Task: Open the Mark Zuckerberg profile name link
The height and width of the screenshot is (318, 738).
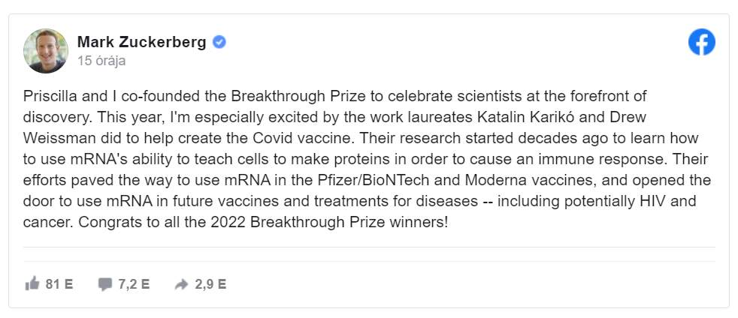Action: [x=142, y=42]
